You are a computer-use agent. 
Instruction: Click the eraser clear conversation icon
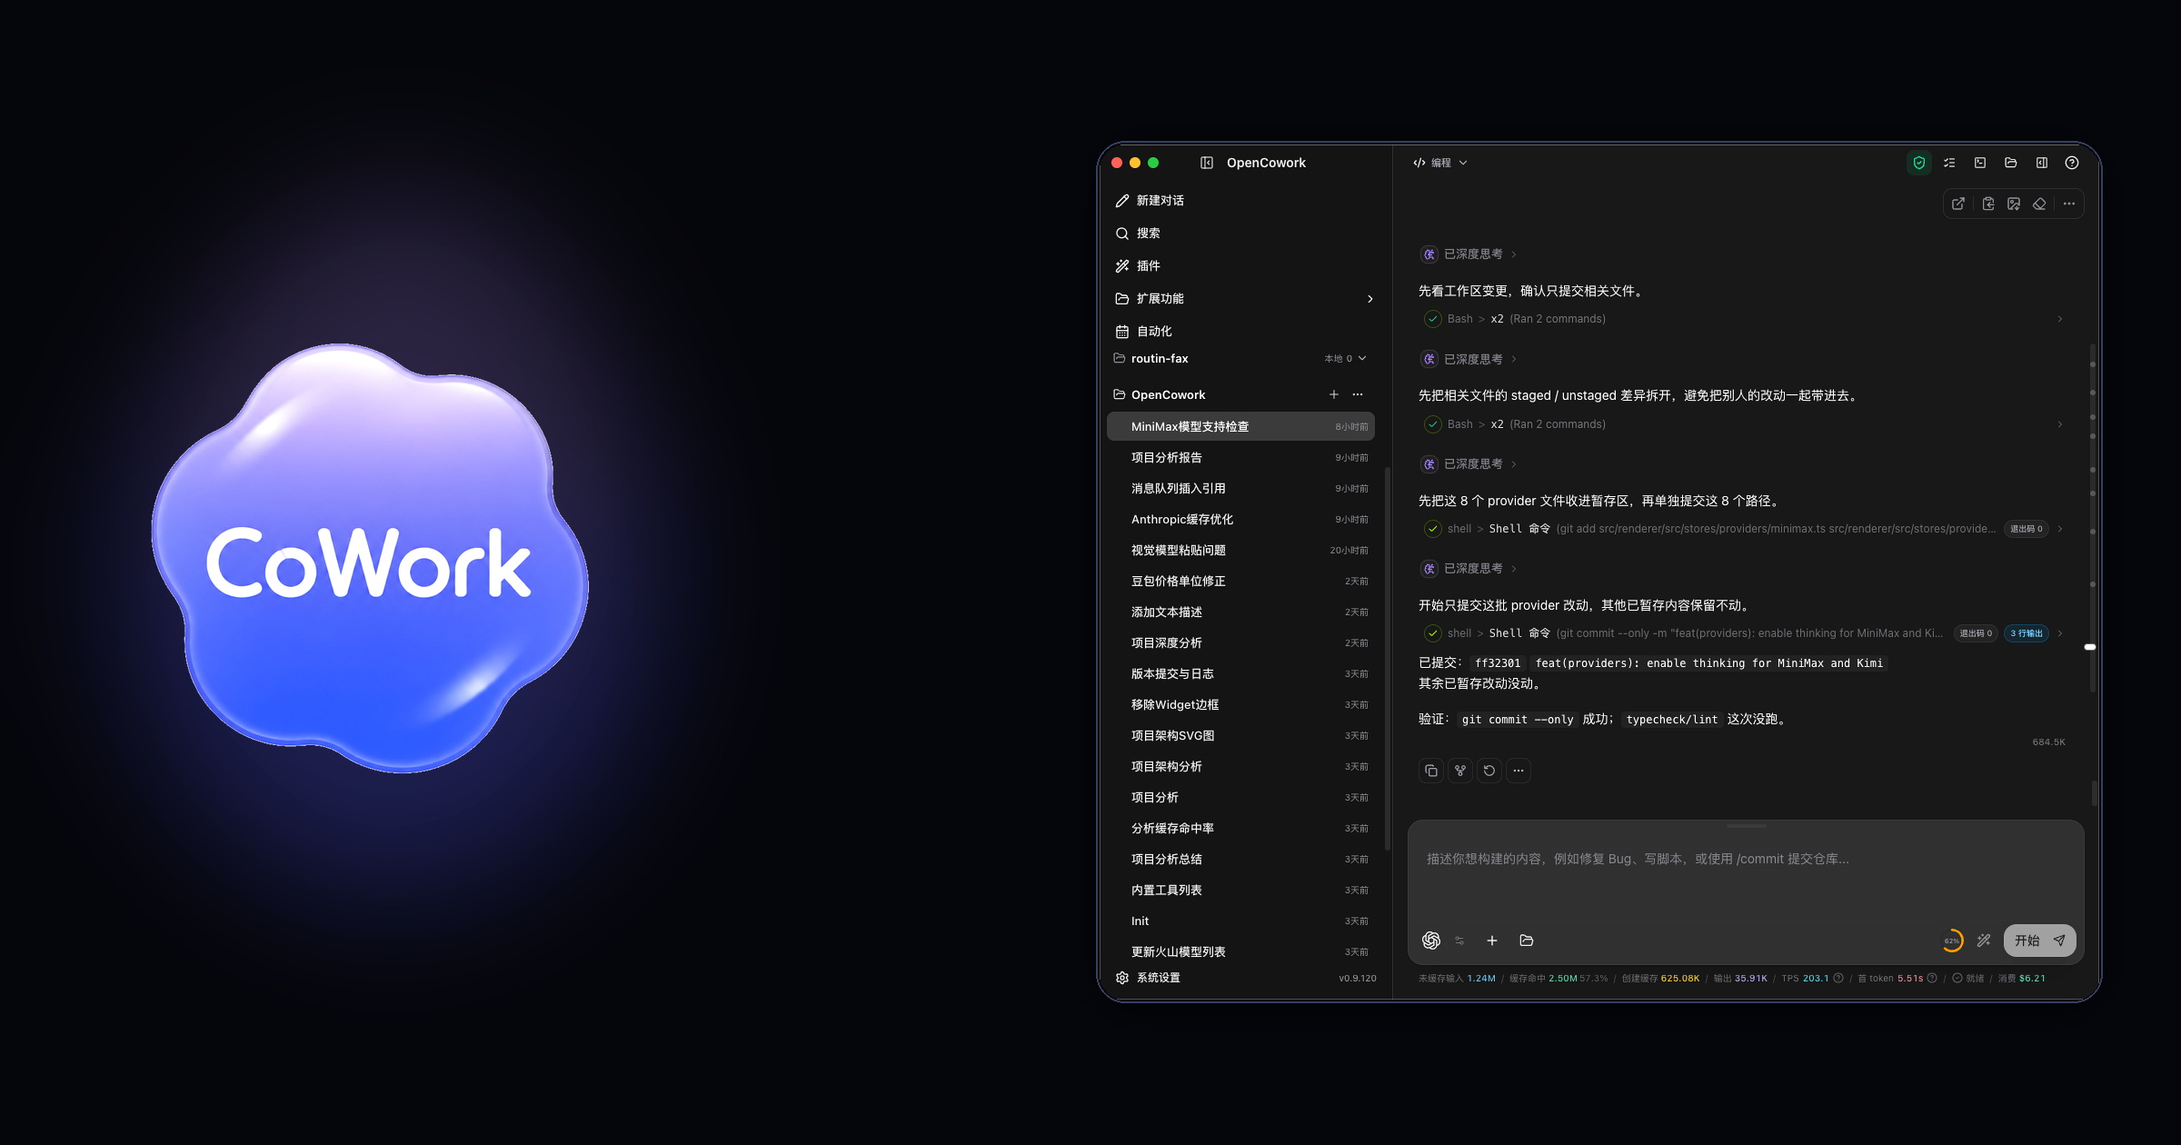(2039, 204)
